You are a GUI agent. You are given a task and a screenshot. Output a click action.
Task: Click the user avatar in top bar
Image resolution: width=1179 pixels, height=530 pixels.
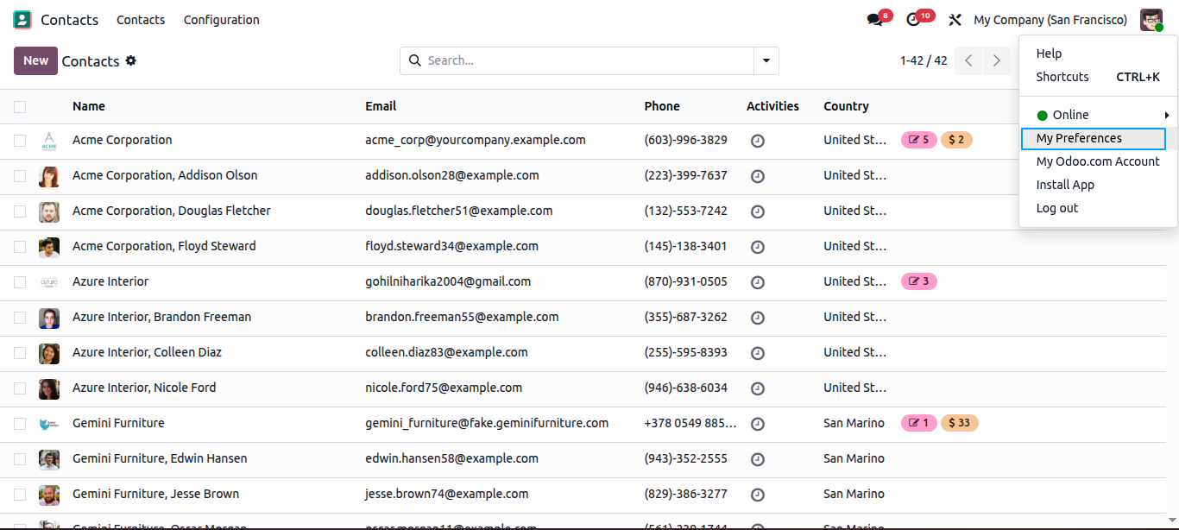tap(1151, 19)
